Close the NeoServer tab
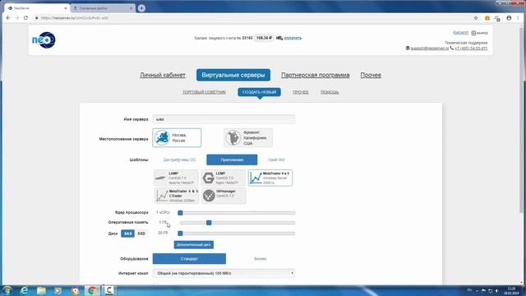The height and width of the screenshot is (296, 526). coord(66,8)
